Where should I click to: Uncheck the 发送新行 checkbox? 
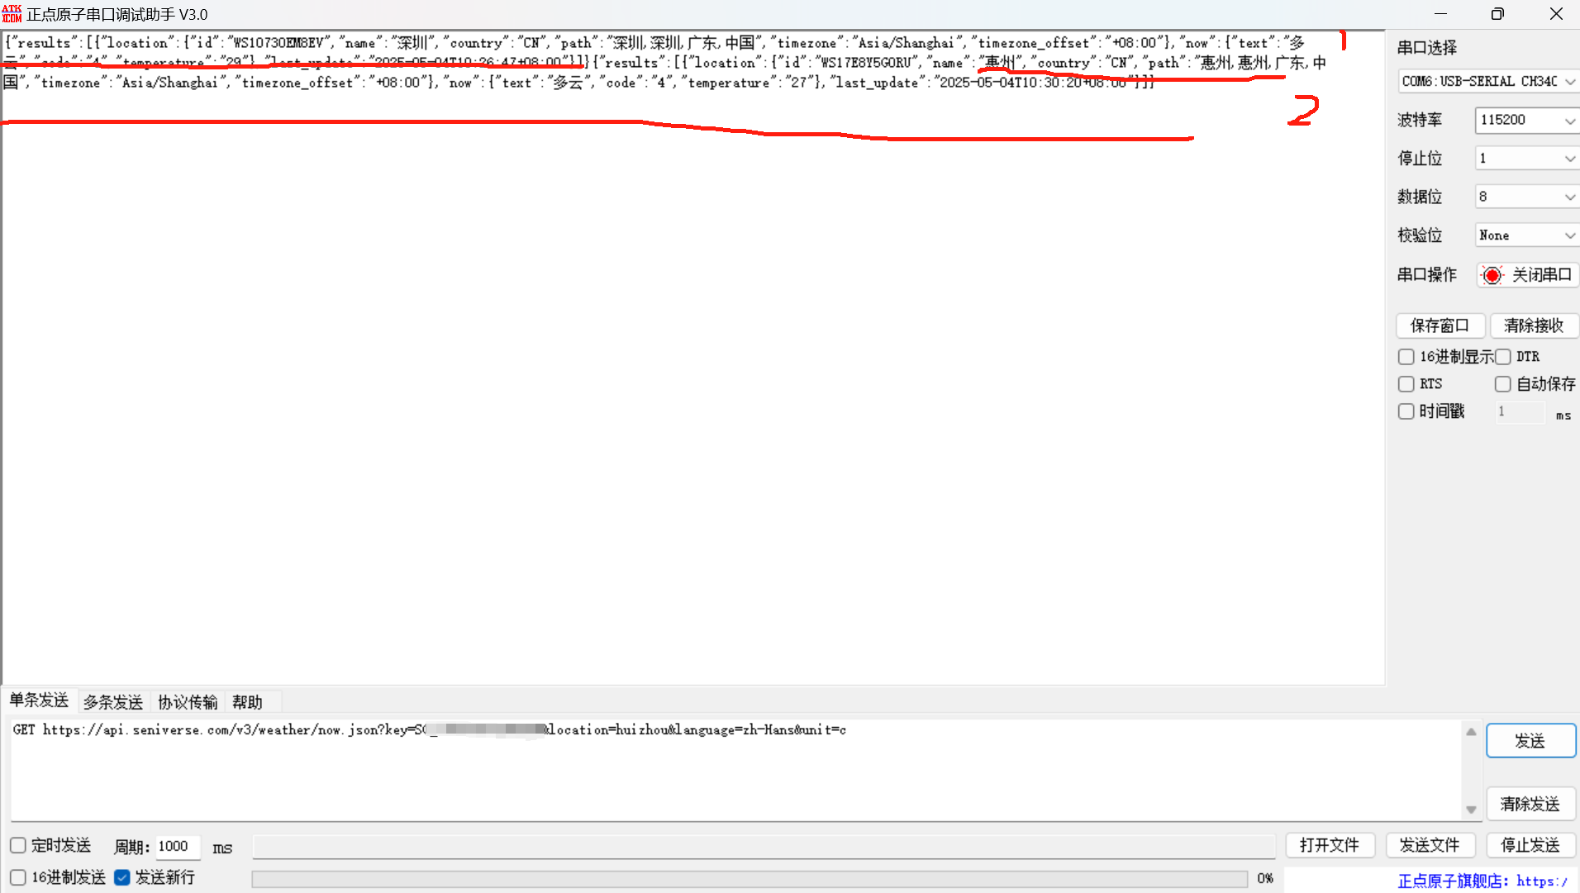click(122, 877)
